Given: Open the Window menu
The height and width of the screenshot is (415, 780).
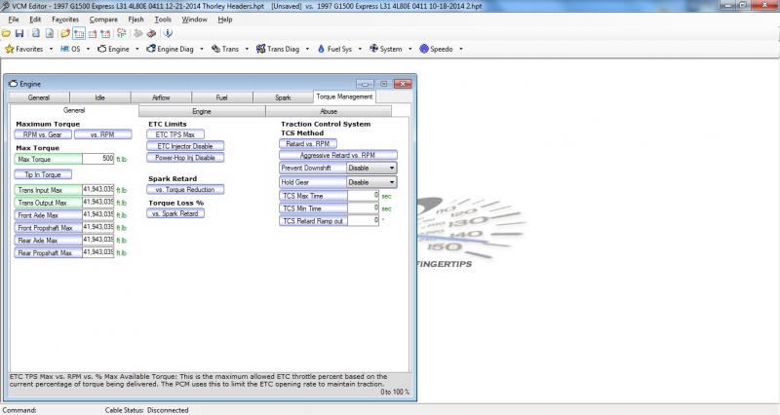Looking at the screenshot, I should coord(194,19).
